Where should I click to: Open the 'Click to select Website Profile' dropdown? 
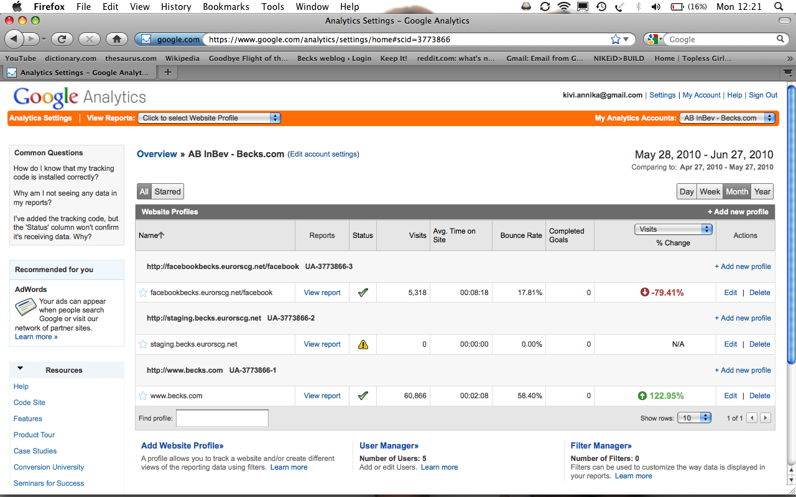click(x=209, y=117)
